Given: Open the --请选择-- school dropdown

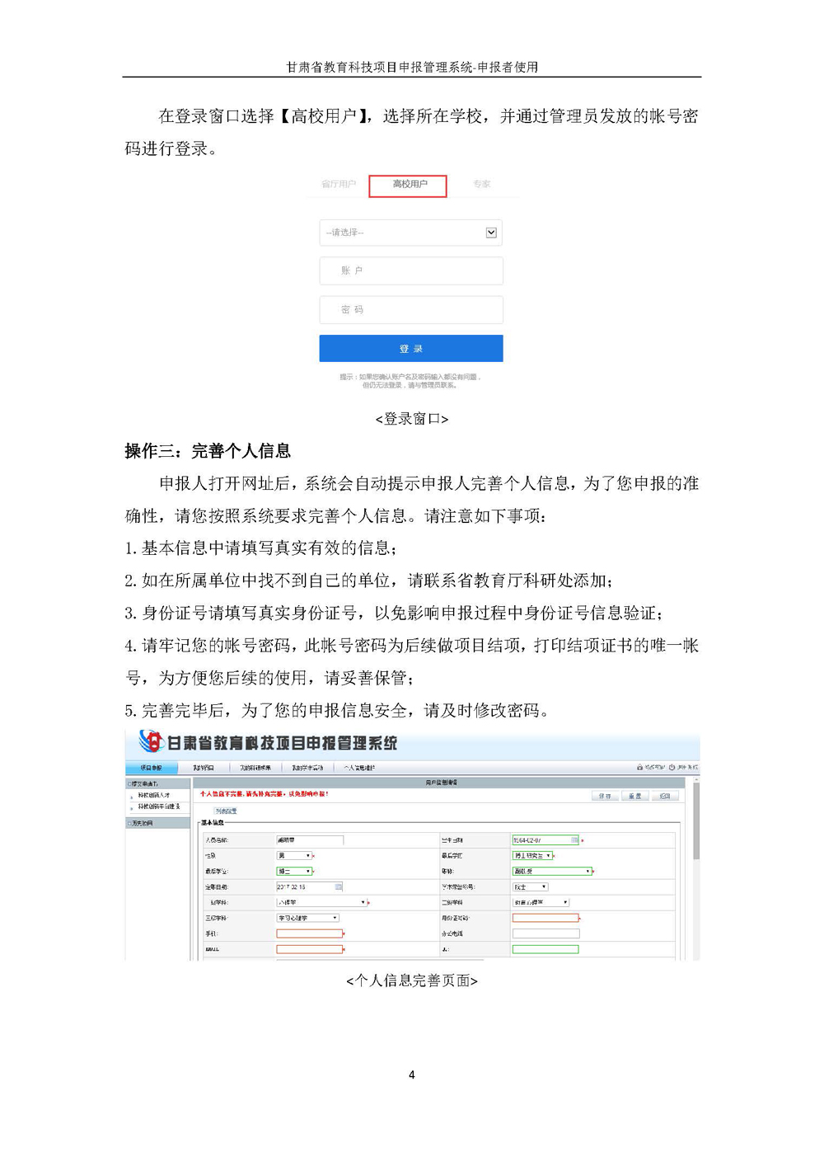Looking at the screenshot, I should click(x=410, y=233).
